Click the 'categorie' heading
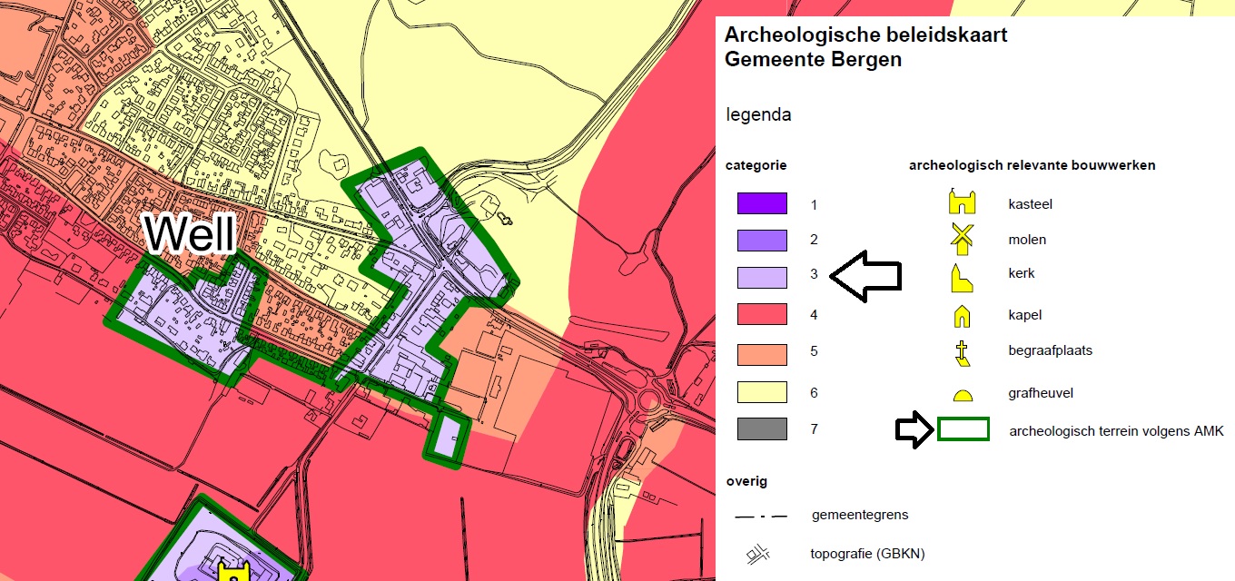Screen dimensions: 1235x581 756,166
